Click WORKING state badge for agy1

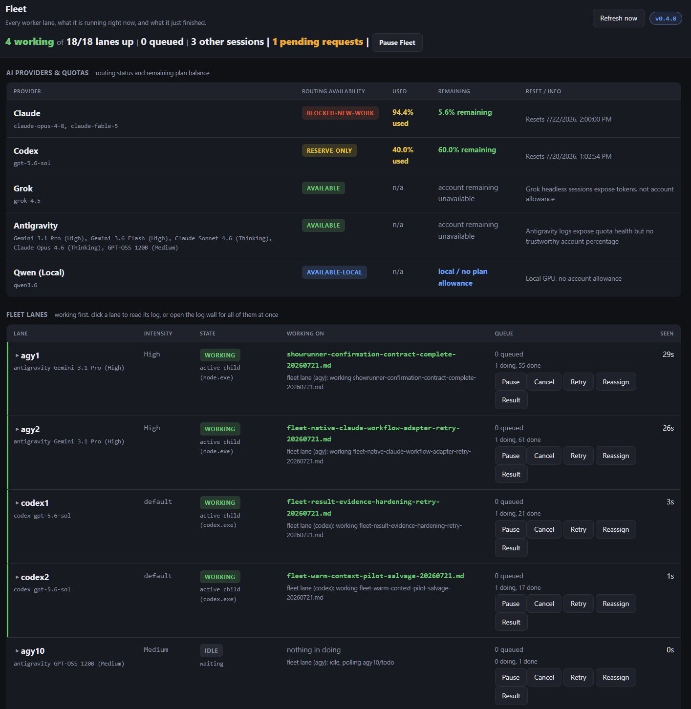tap(220, 355)
